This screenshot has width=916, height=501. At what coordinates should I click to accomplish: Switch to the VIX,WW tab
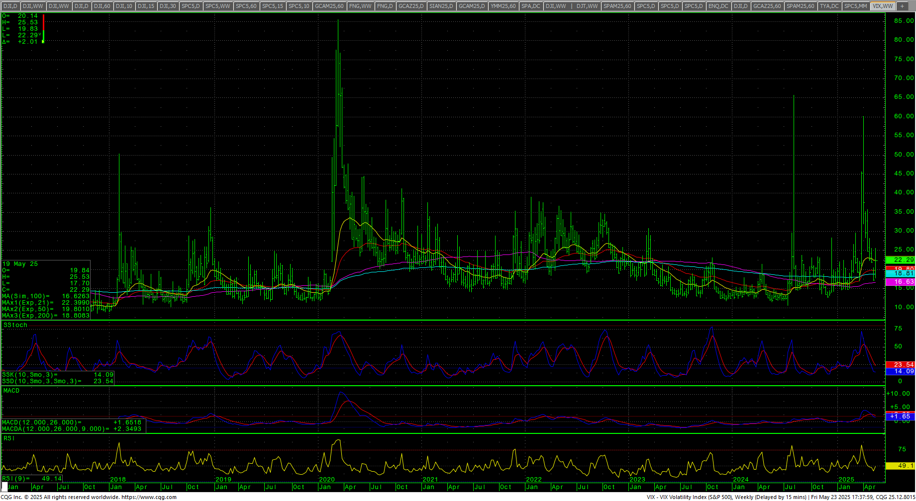(883, 6)
